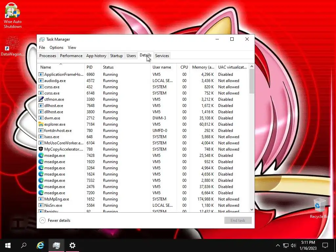Show hidden tray icons chevron
Viewport: 336px width, 252px height.
(x=278, y=245)
